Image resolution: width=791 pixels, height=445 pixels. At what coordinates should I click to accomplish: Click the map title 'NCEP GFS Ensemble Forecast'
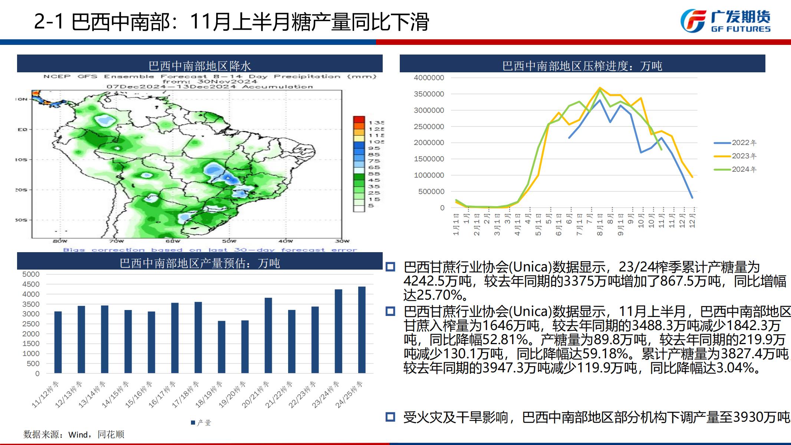point(210,76)
